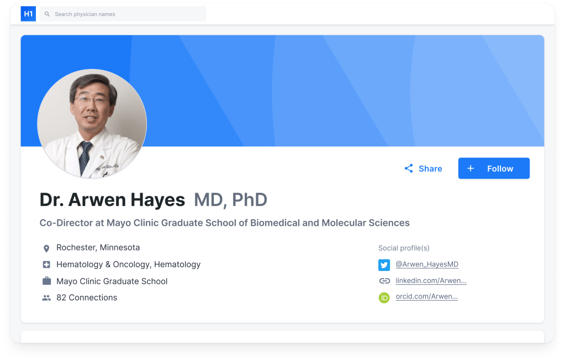Click the connections people icon
The height and width of the screenshot is (361, 565).
46,298
